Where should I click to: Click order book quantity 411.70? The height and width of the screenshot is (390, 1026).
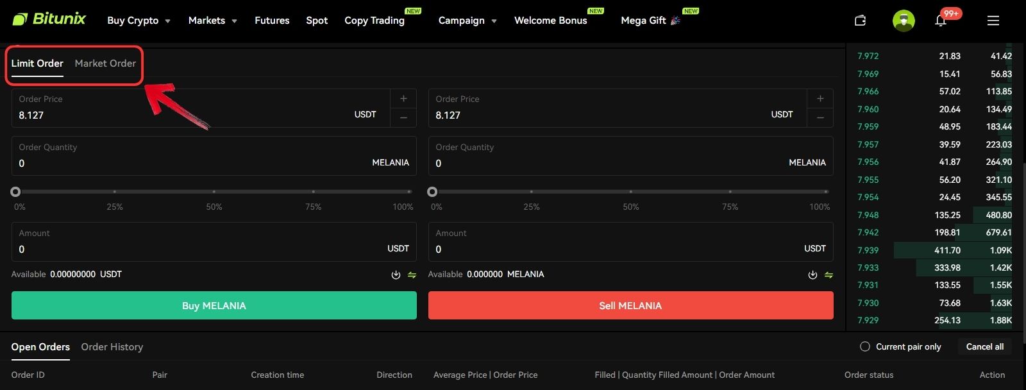947,250
